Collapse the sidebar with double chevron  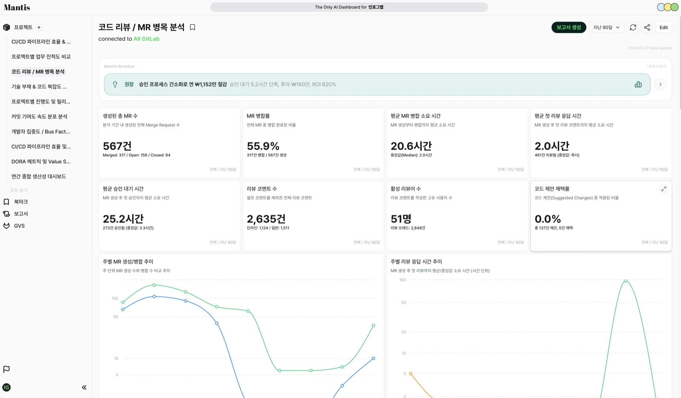(x=84, y=387)
